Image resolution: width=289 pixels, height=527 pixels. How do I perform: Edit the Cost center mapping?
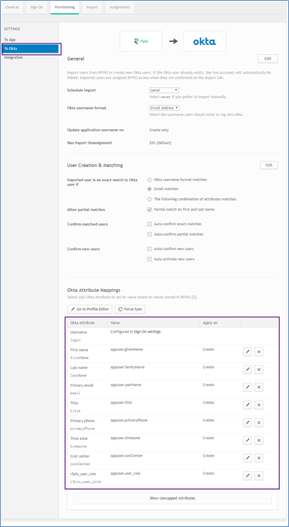[x=248, y=458]
